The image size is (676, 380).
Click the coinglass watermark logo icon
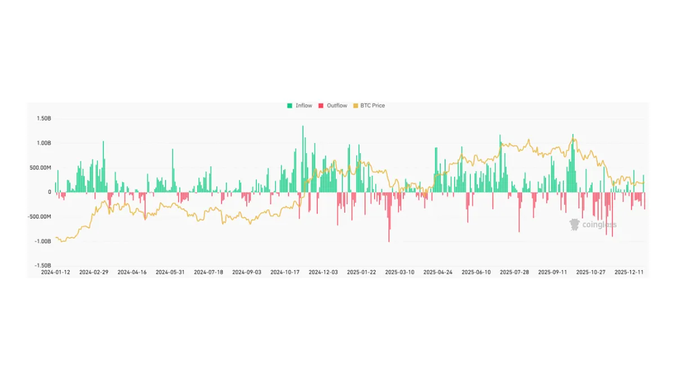(x=574, y=225)
